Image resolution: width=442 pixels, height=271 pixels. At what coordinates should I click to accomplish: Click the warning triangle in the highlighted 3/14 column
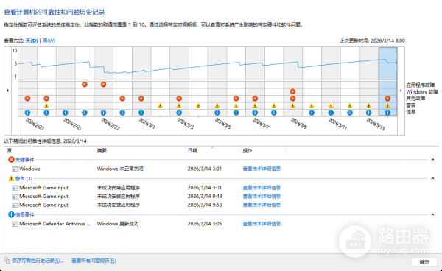(388, 106)
